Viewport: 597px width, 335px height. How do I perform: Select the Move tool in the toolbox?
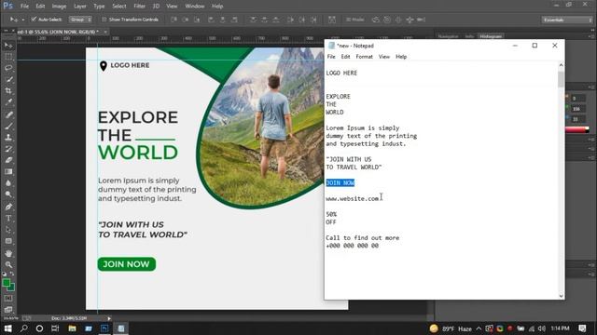tap(8, 46)
